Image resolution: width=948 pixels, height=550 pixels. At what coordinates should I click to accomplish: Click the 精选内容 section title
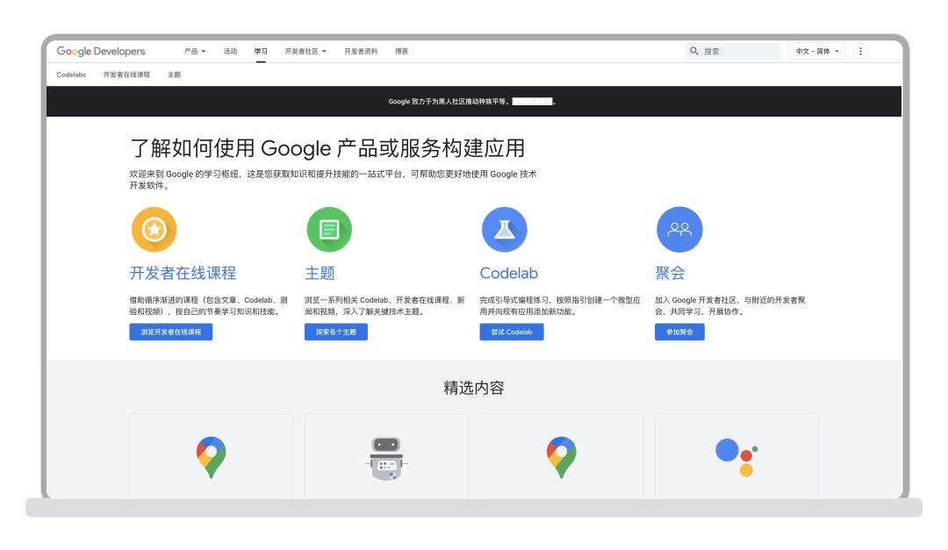click(x=474, y=388)
